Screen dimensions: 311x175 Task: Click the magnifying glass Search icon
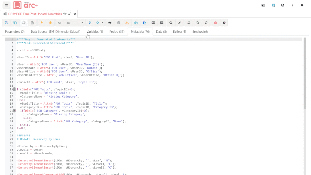(x=171, y=23)
